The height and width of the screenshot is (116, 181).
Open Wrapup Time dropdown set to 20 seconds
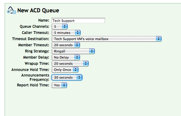70,64
